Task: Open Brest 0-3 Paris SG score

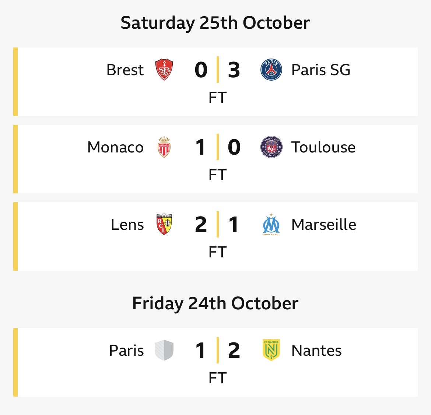Action: click(217, 70)
